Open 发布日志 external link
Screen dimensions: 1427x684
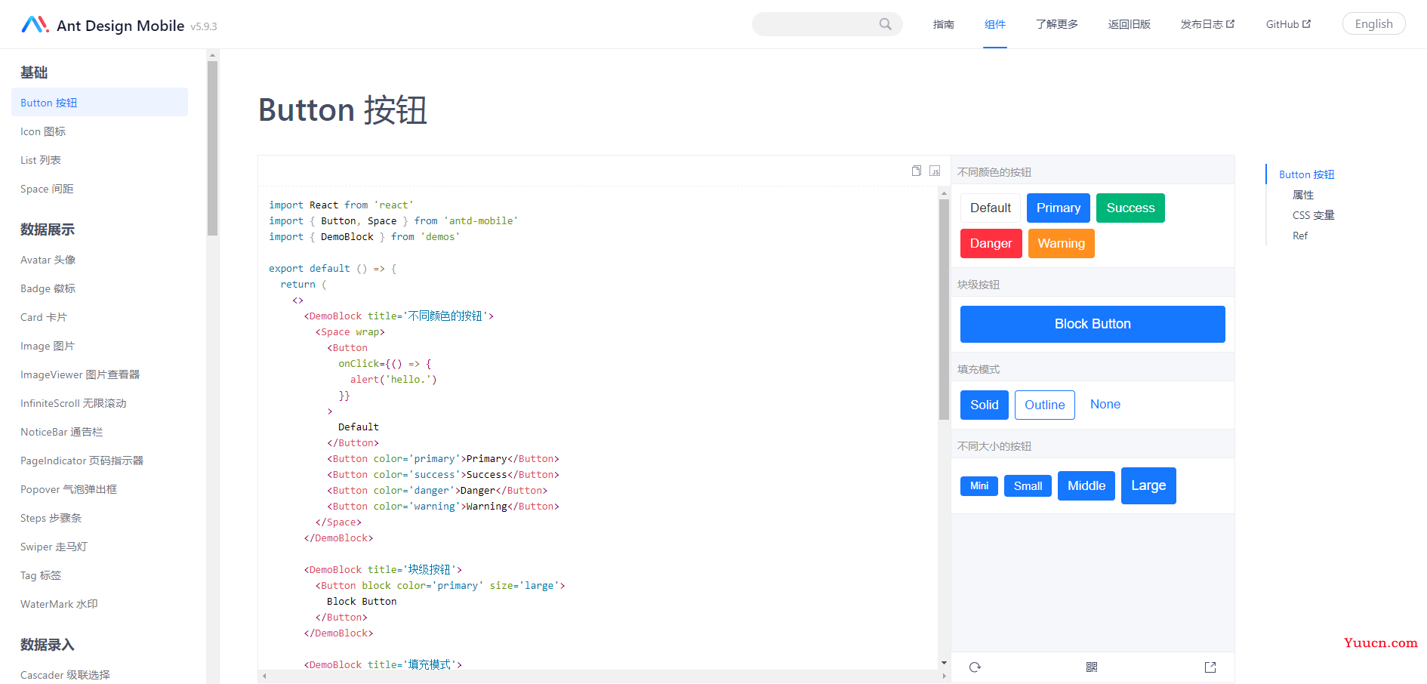1207,24
